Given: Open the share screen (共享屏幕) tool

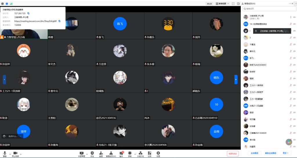Looking at the screenshot, I should 82,153.
